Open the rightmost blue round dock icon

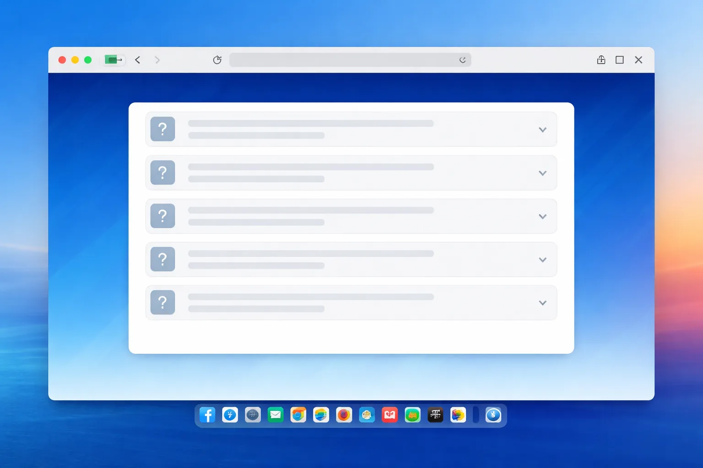(x=493, y=415)
